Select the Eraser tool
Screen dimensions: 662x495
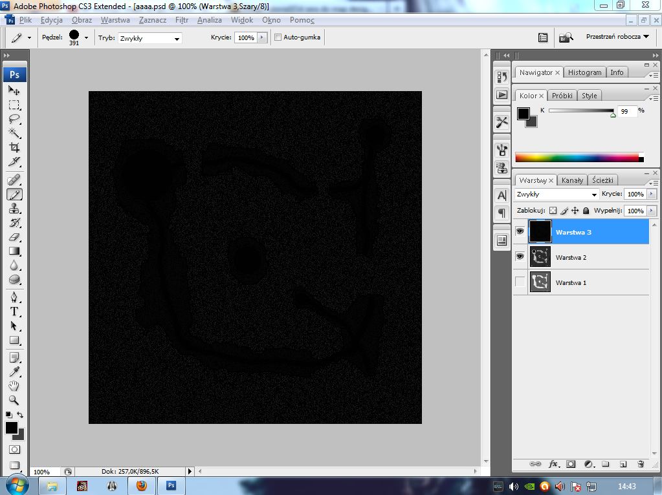click(14, 237)
